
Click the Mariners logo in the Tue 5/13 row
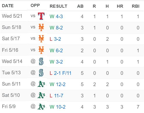tap(41, 73)
